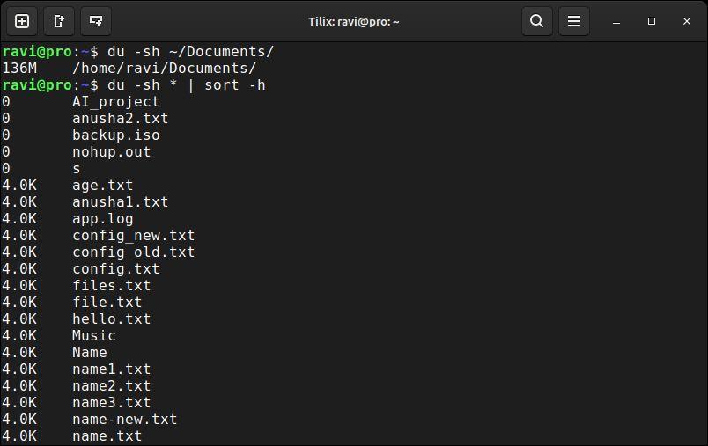Click the sort -h command text
This screenshot has width=708, height=446.
coord(235,85)
